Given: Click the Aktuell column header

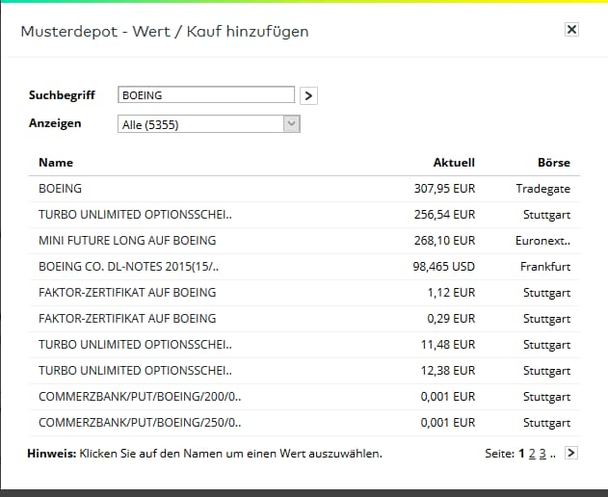Looking at the screenshot, I should click(x=454, y=163).
